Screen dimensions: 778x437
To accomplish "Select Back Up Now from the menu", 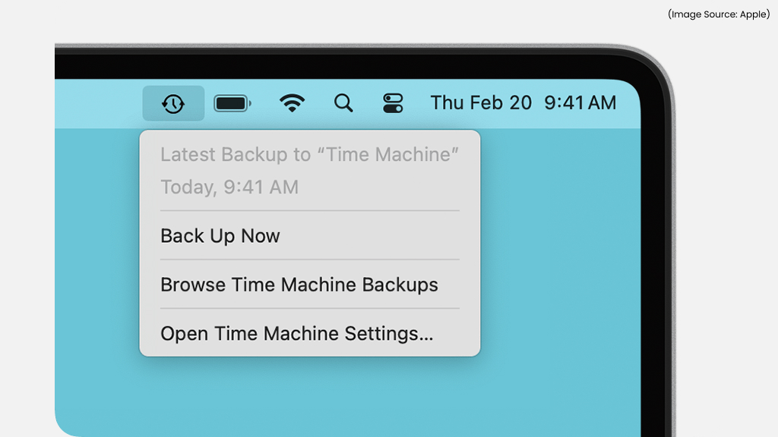I will pyautogui.click(x=220, y=236).
